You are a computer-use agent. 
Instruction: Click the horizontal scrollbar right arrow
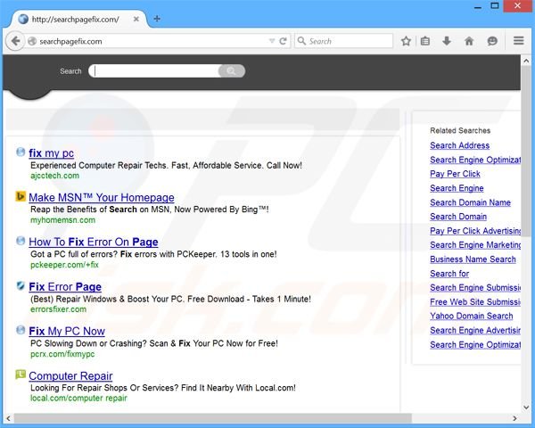tap(514, 418)
